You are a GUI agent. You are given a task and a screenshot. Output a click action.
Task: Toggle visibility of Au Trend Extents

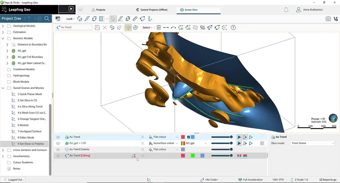[x=58, y=149]
